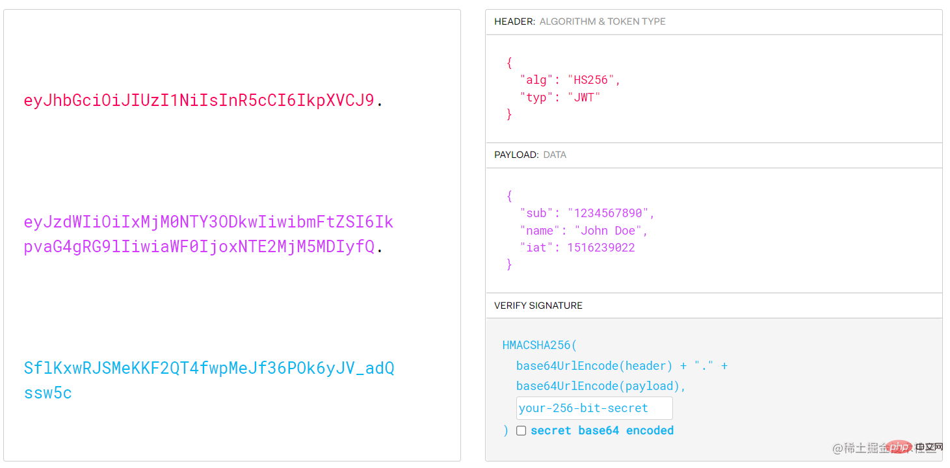950x468 pixels.
Task: Click the purple encoded payload token text
Action: pos(209,235)
